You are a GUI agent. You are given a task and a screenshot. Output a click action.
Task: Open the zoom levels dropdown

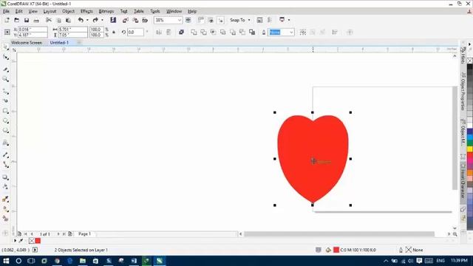tap(180, 20)
